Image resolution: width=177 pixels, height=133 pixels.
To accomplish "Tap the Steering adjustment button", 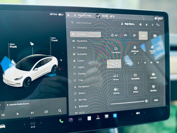I will point(116,91).
